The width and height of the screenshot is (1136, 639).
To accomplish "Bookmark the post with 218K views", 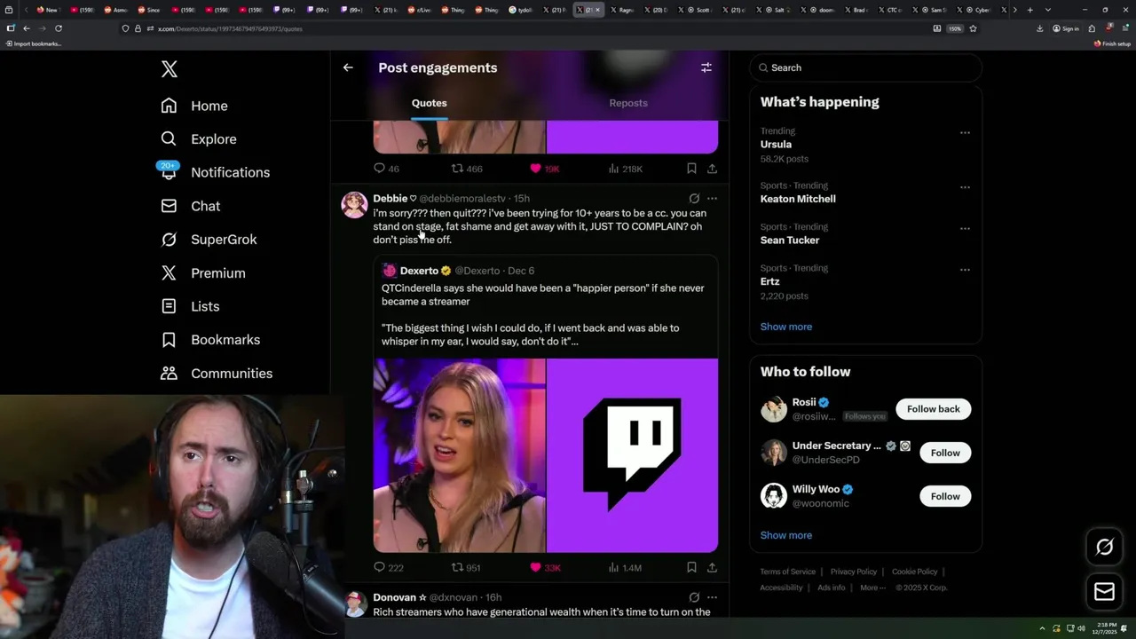I will (x=691, y=169).
